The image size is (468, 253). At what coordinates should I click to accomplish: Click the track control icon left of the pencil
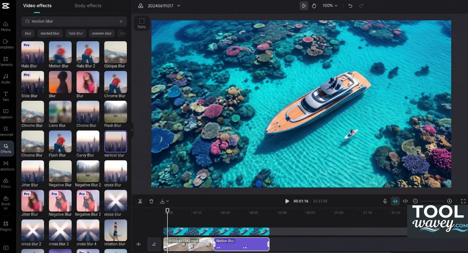pos(138,244)
